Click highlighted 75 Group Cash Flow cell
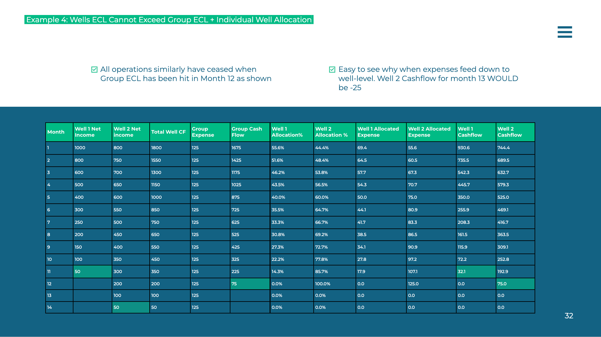The width and height of the screenshot is (601, 337). point(249,284)
